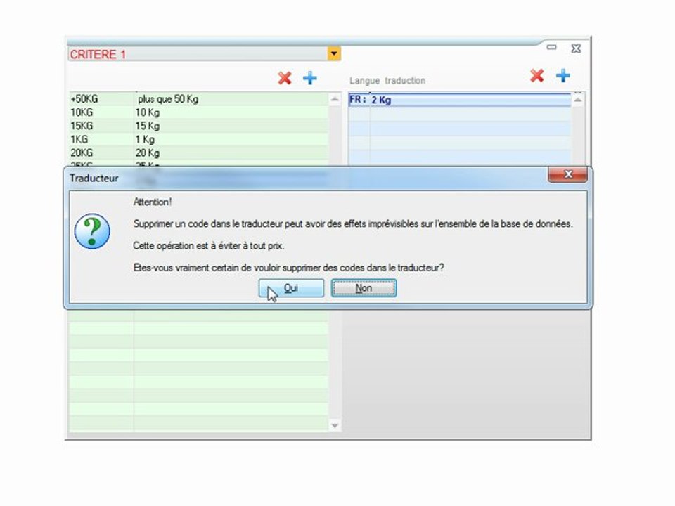Click the CRITERE 1 combo box field
Image resolution: width=675 pixels, height=506 pixels.
(204, 54)
